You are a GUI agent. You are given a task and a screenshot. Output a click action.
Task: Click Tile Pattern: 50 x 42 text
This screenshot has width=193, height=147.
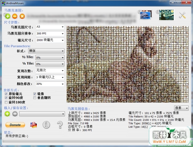point(151,116)
